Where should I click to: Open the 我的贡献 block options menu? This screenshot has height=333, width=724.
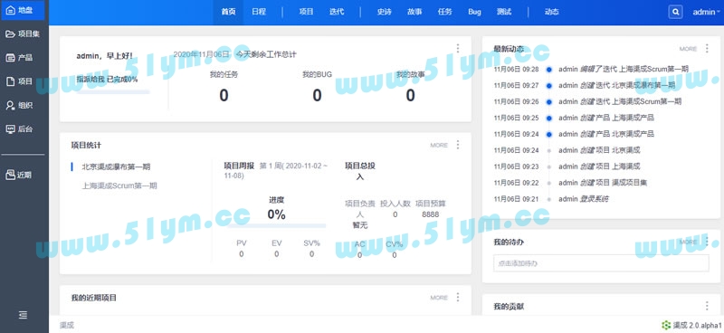pos(707,306)
